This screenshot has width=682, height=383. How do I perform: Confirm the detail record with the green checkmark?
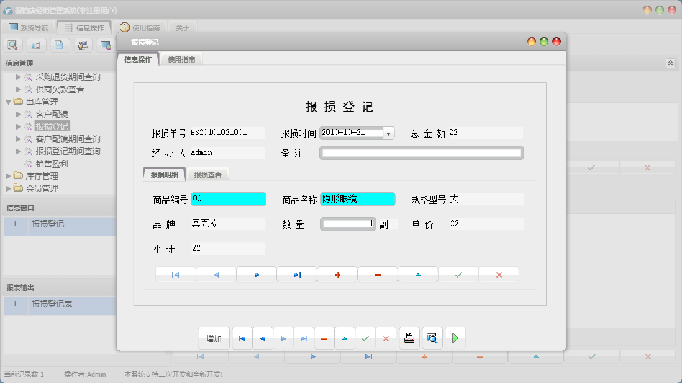[458, 273]
